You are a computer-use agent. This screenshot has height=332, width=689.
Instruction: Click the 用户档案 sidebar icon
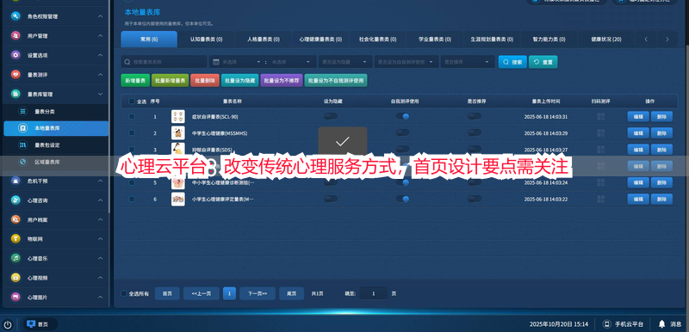(x=16, y=219)
